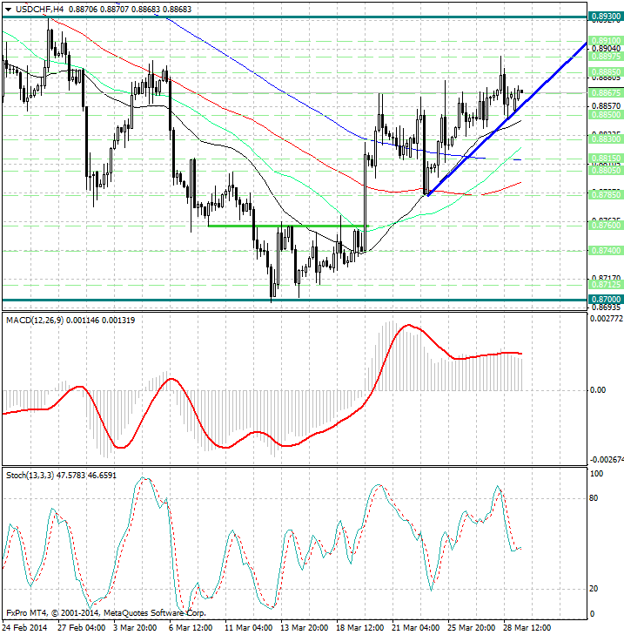624x635 pixels.
Task: Click the Stochastic 20 level label
Action: pyautogui.click(x=594, y=589)
